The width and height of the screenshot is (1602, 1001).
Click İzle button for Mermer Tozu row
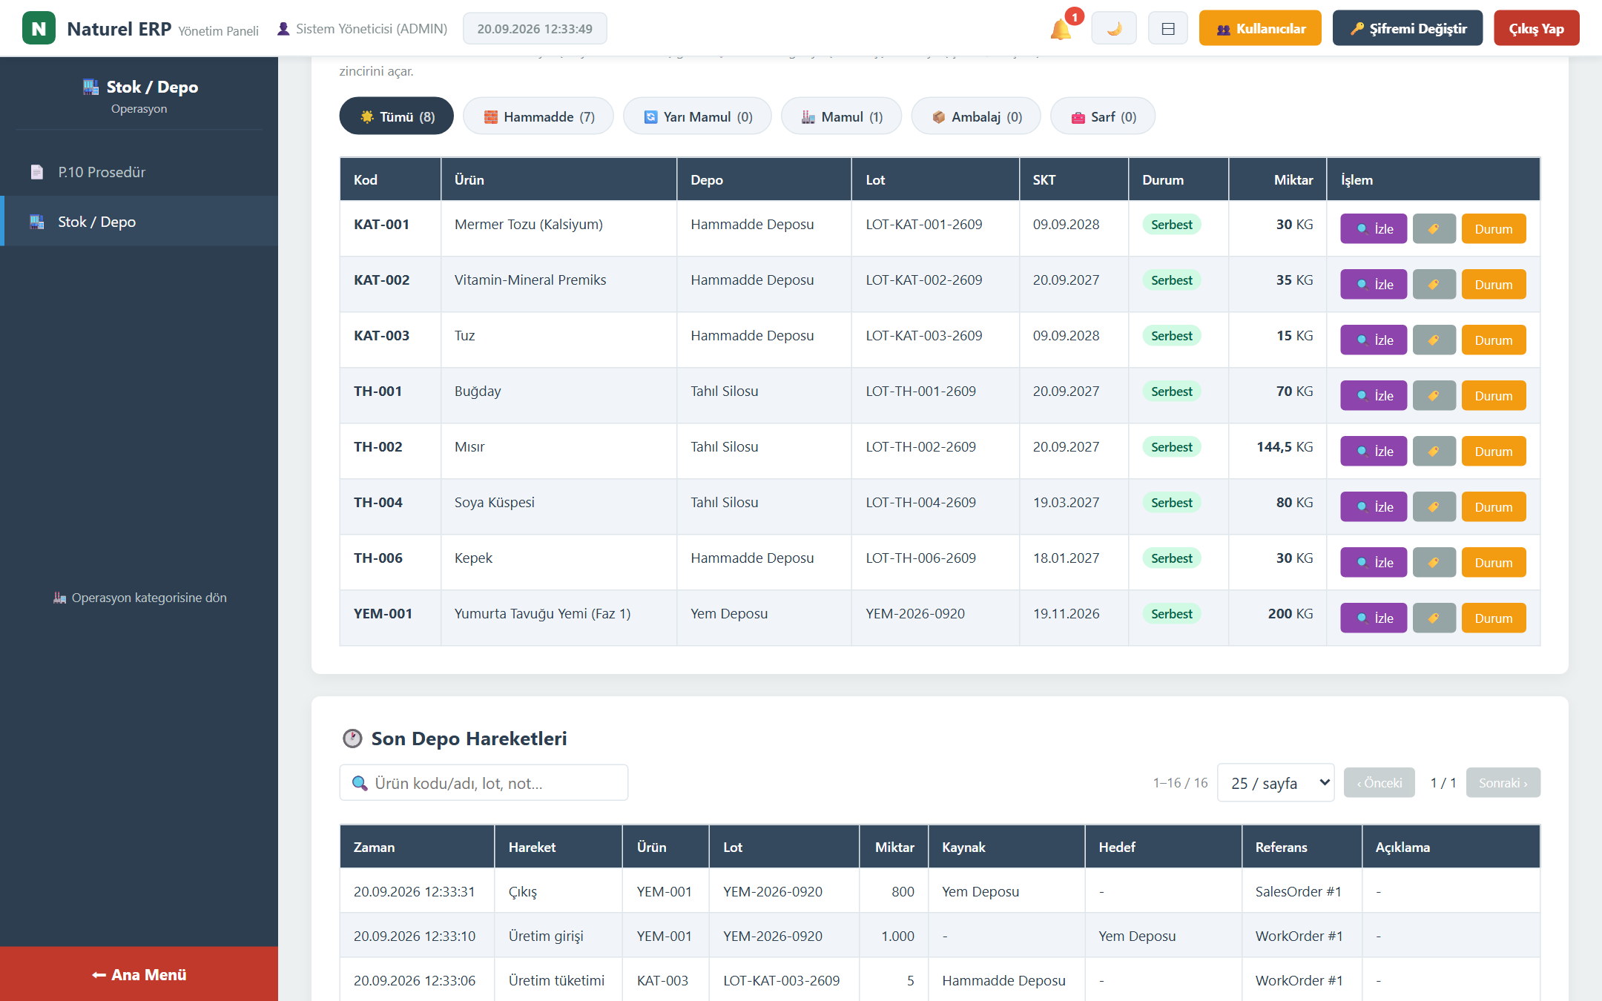tap(1374, 228)
